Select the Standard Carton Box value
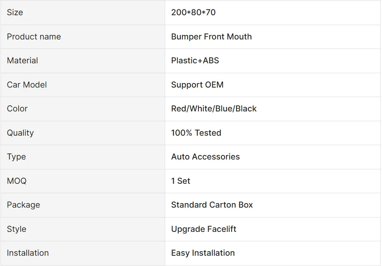 coord(212,205)
